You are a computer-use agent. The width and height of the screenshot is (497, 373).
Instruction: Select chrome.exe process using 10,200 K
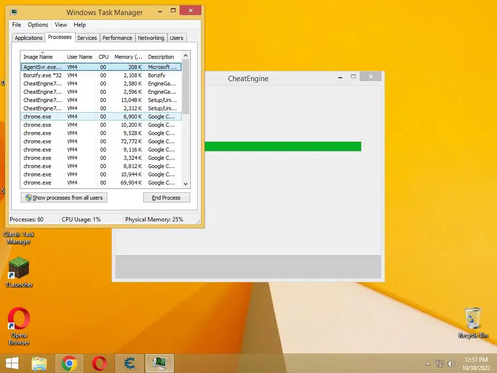(x=101, y=125)
